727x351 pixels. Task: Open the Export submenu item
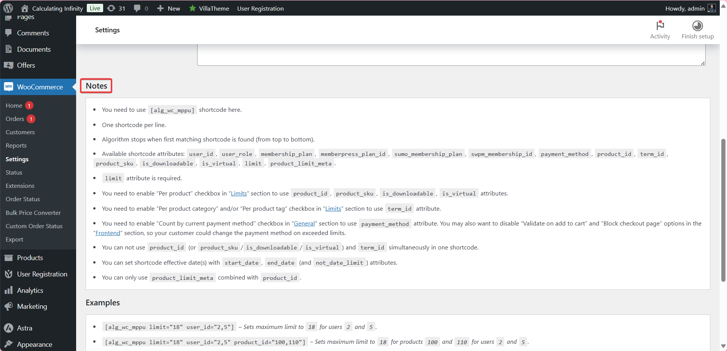click(14, 239)
